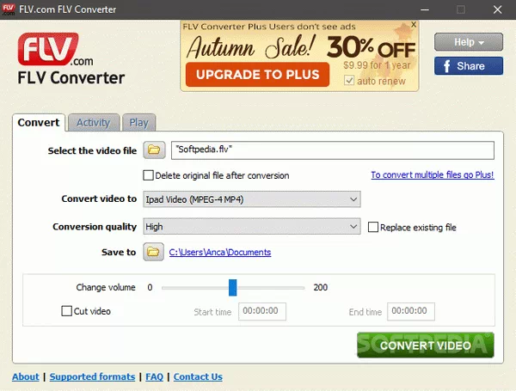Click the FLV title bar app icon

(x=9, y=9)
